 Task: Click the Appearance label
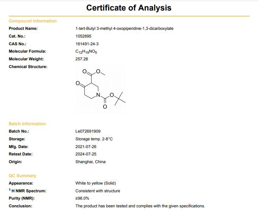pos(21,183)
